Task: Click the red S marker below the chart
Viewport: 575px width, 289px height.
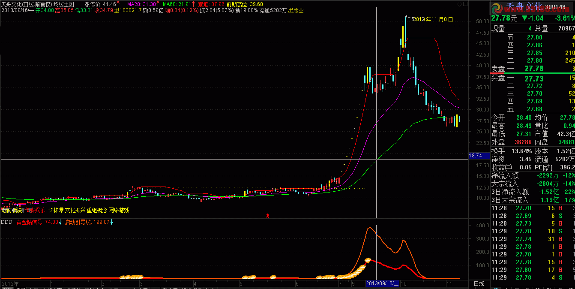Action: coord(268,216)
